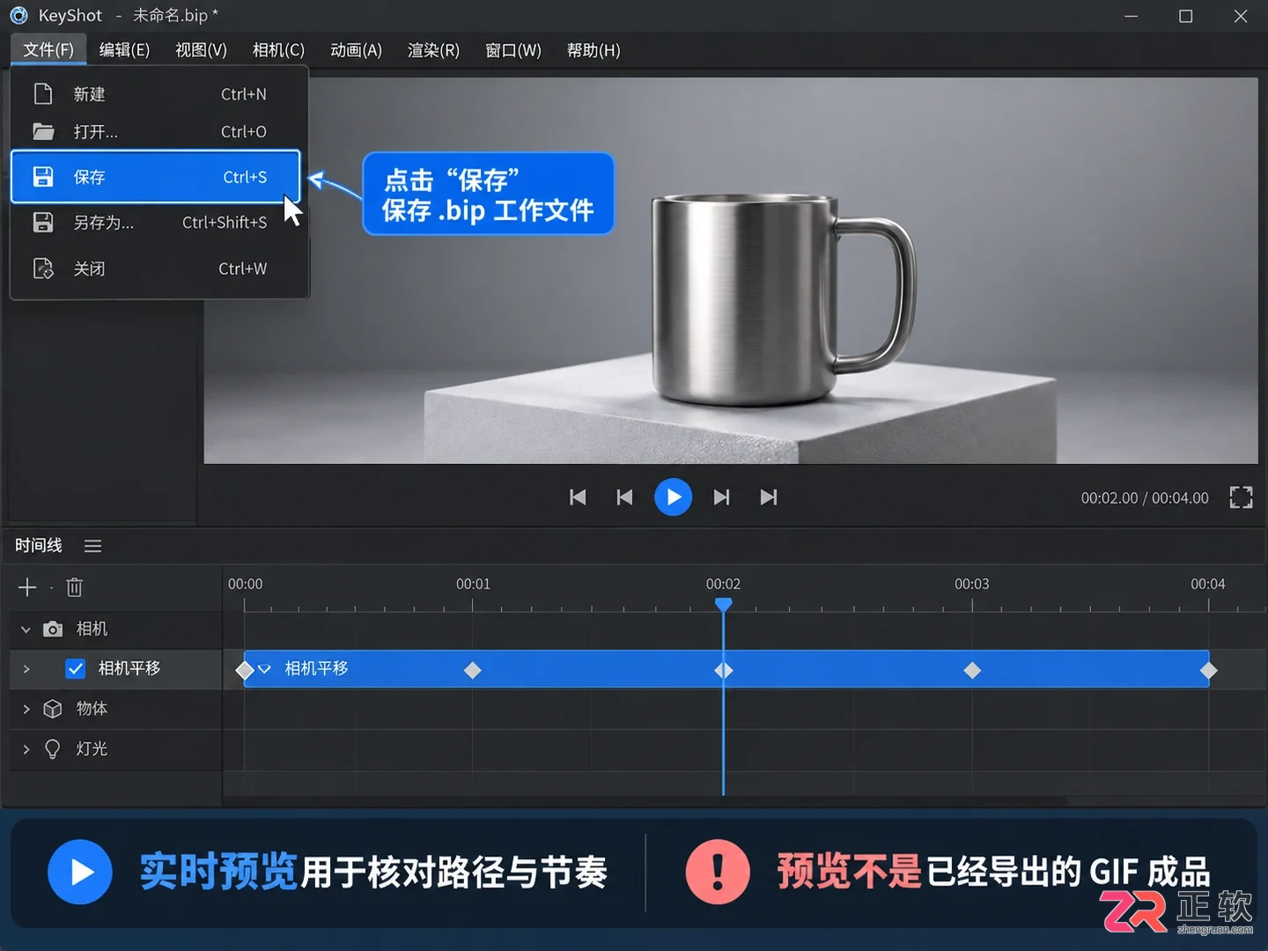This screenshot has width=1268, height=951.
Task: Uncheck the 相机平移 animation checkbox
Action: (76, 669)
